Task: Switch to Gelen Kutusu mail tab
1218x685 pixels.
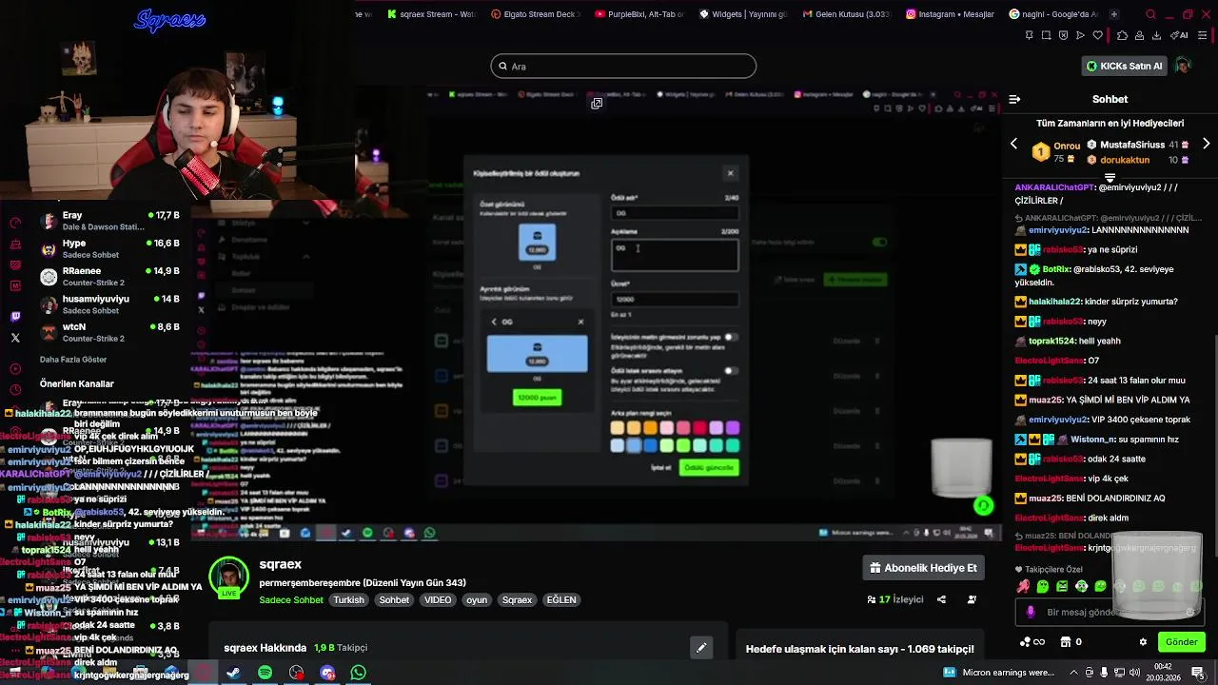Action: point(847,14)
